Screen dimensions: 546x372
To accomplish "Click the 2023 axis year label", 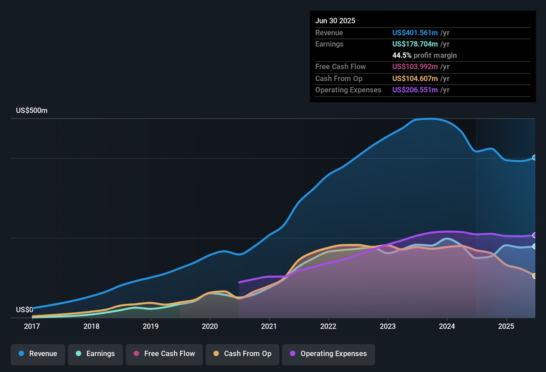I will pyautogui.click(x=388, y=326).
